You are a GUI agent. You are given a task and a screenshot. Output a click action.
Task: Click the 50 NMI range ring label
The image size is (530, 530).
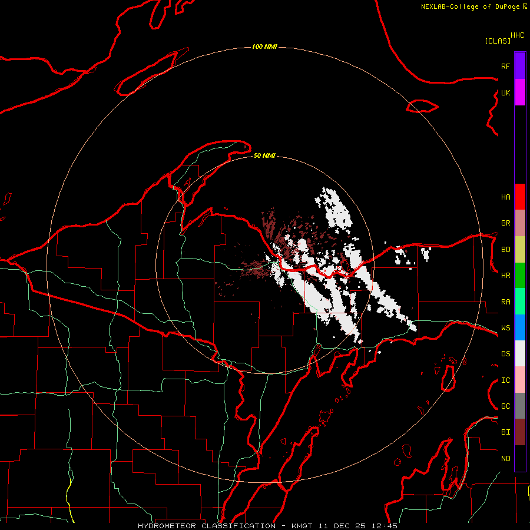(264, 155)
